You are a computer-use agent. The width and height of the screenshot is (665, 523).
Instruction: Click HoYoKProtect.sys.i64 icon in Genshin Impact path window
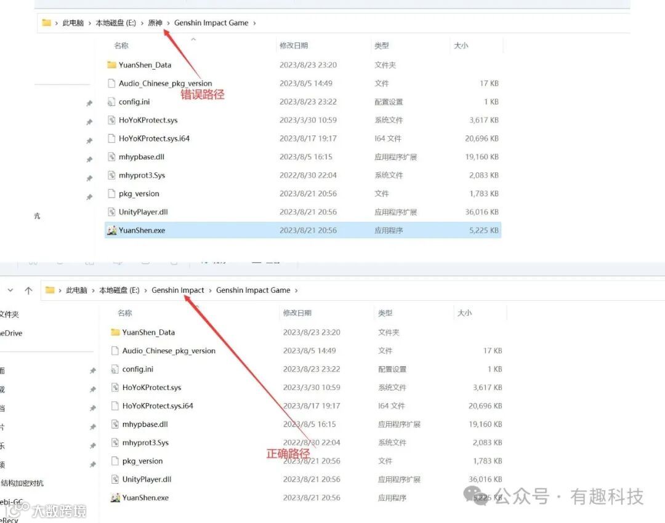[x=115, y=406]
